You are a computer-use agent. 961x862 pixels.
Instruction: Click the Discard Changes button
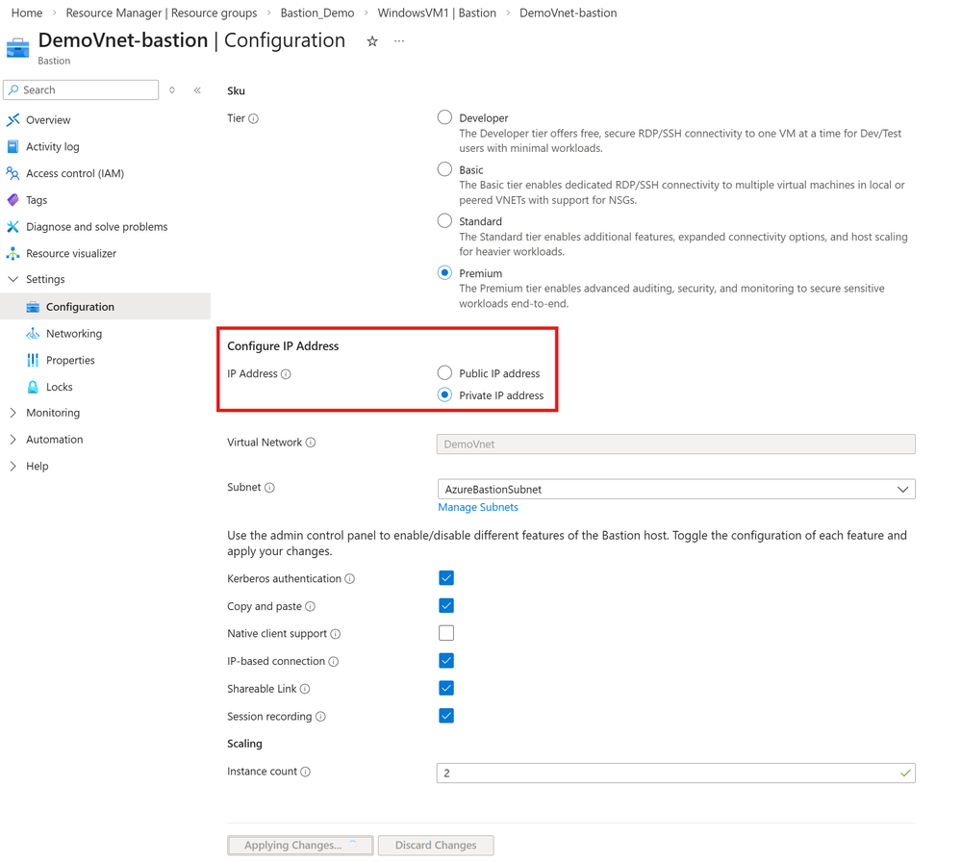436,846
